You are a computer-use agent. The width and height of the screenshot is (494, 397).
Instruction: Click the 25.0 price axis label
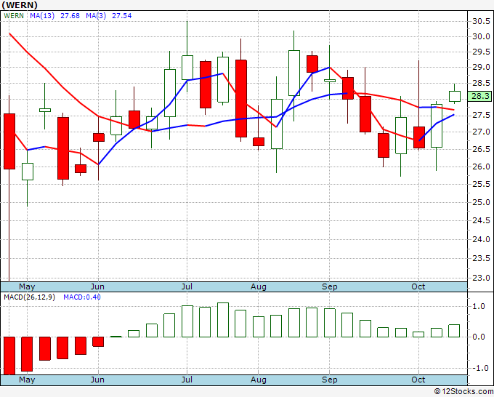coord(481,202)
